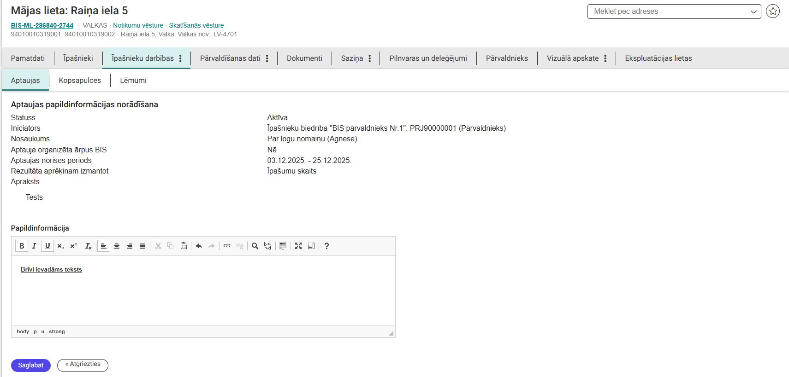The height and width of the screenshot is (377, 789).
Task: Insert a link using the link icon
Action: coord(227,246)
